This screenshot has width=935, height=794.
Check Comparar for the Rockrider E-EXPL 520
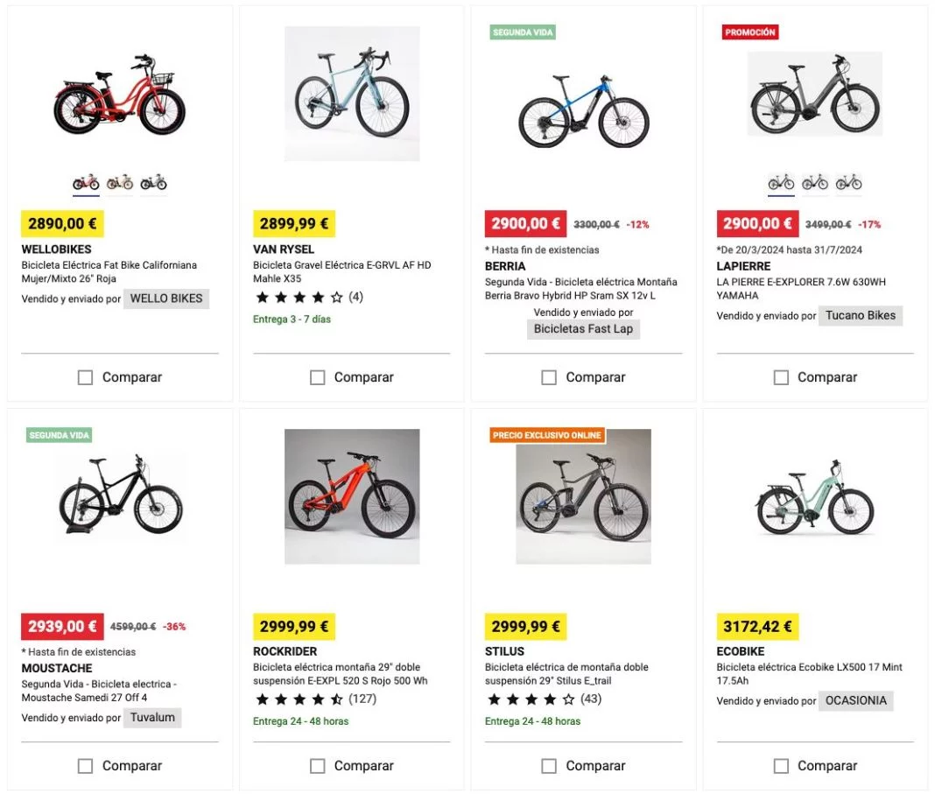317,766
